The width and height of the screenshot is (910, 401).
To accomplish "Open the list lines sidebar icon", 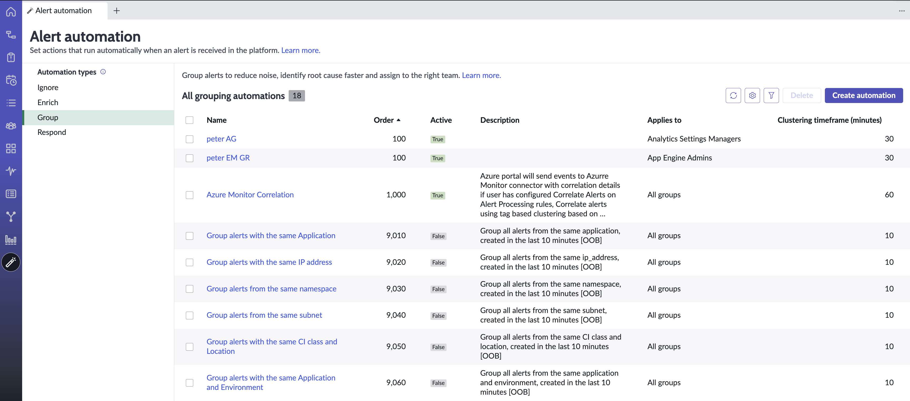I will click(x=11, y=103).
